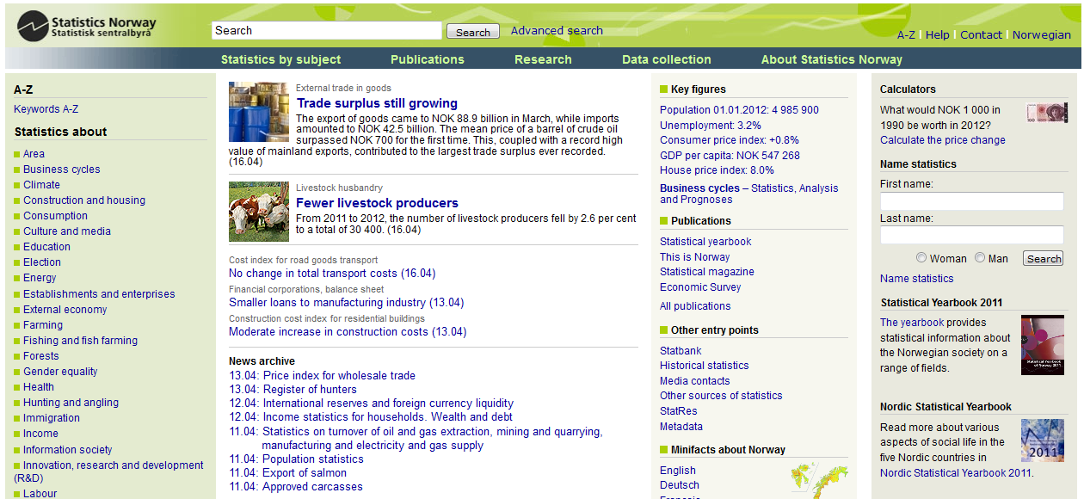Open the Register of hunters news item

click(x=310, y=390)
